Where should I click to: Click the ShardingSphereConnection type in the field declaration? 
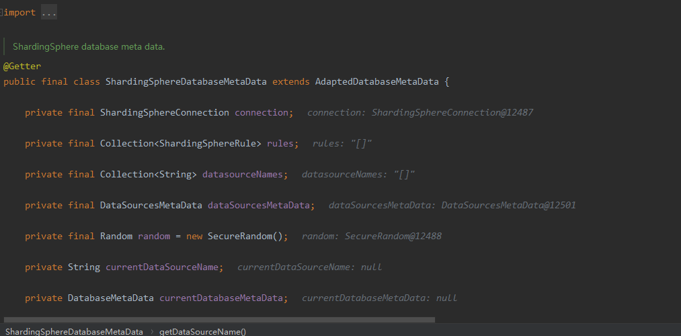pyautogui.click(x=165, y=112)
